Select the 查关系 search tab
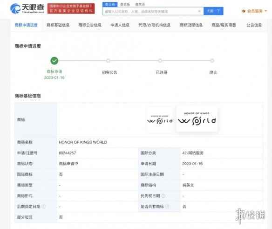Viewport: 272px width, 229px height. [x=140, y=4]
